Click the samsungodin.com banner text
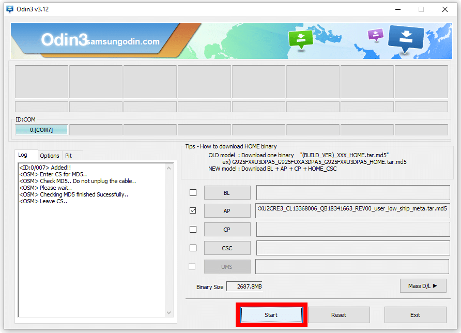The height and width of the screenshot is (333, 461). [x=124, y=41]
